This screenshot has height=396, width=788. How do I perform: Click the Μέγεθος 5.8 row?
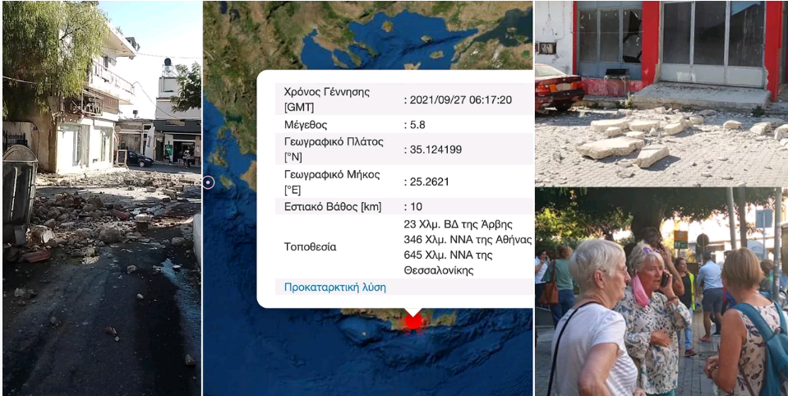pyautogui.click(x=404, y=125)
